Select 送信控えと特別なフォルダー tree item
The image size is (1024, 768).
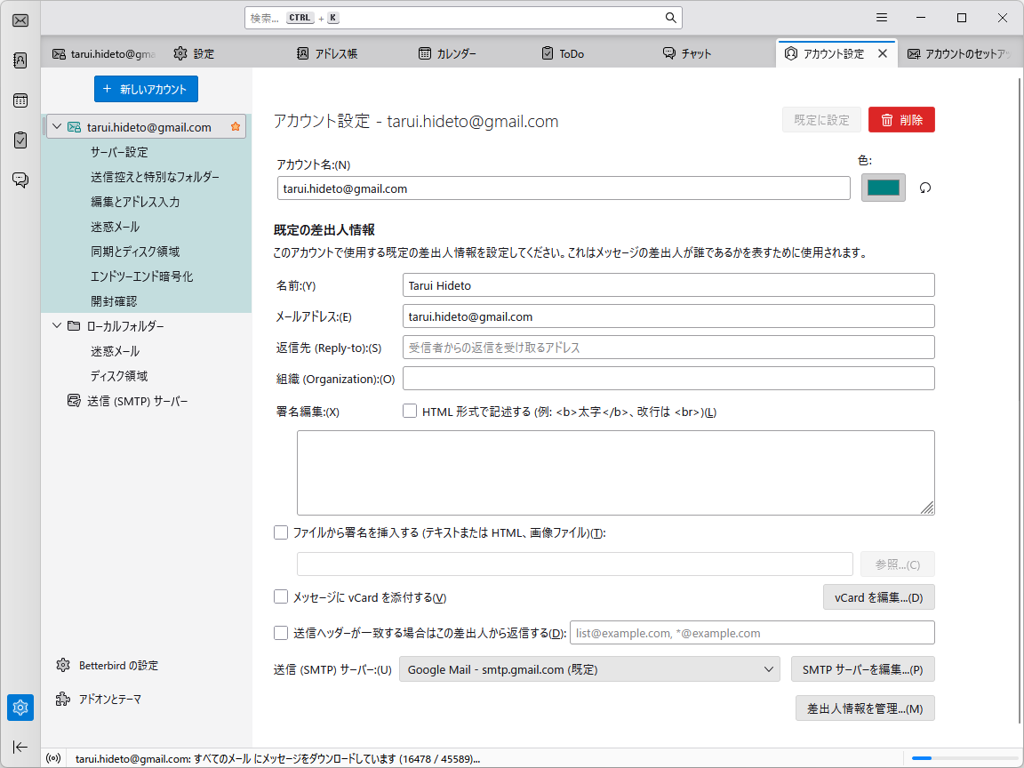tap(155, 177)
